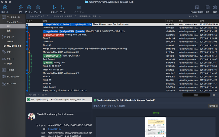
Task: Click the green review tag label
Action: [48, 63]
